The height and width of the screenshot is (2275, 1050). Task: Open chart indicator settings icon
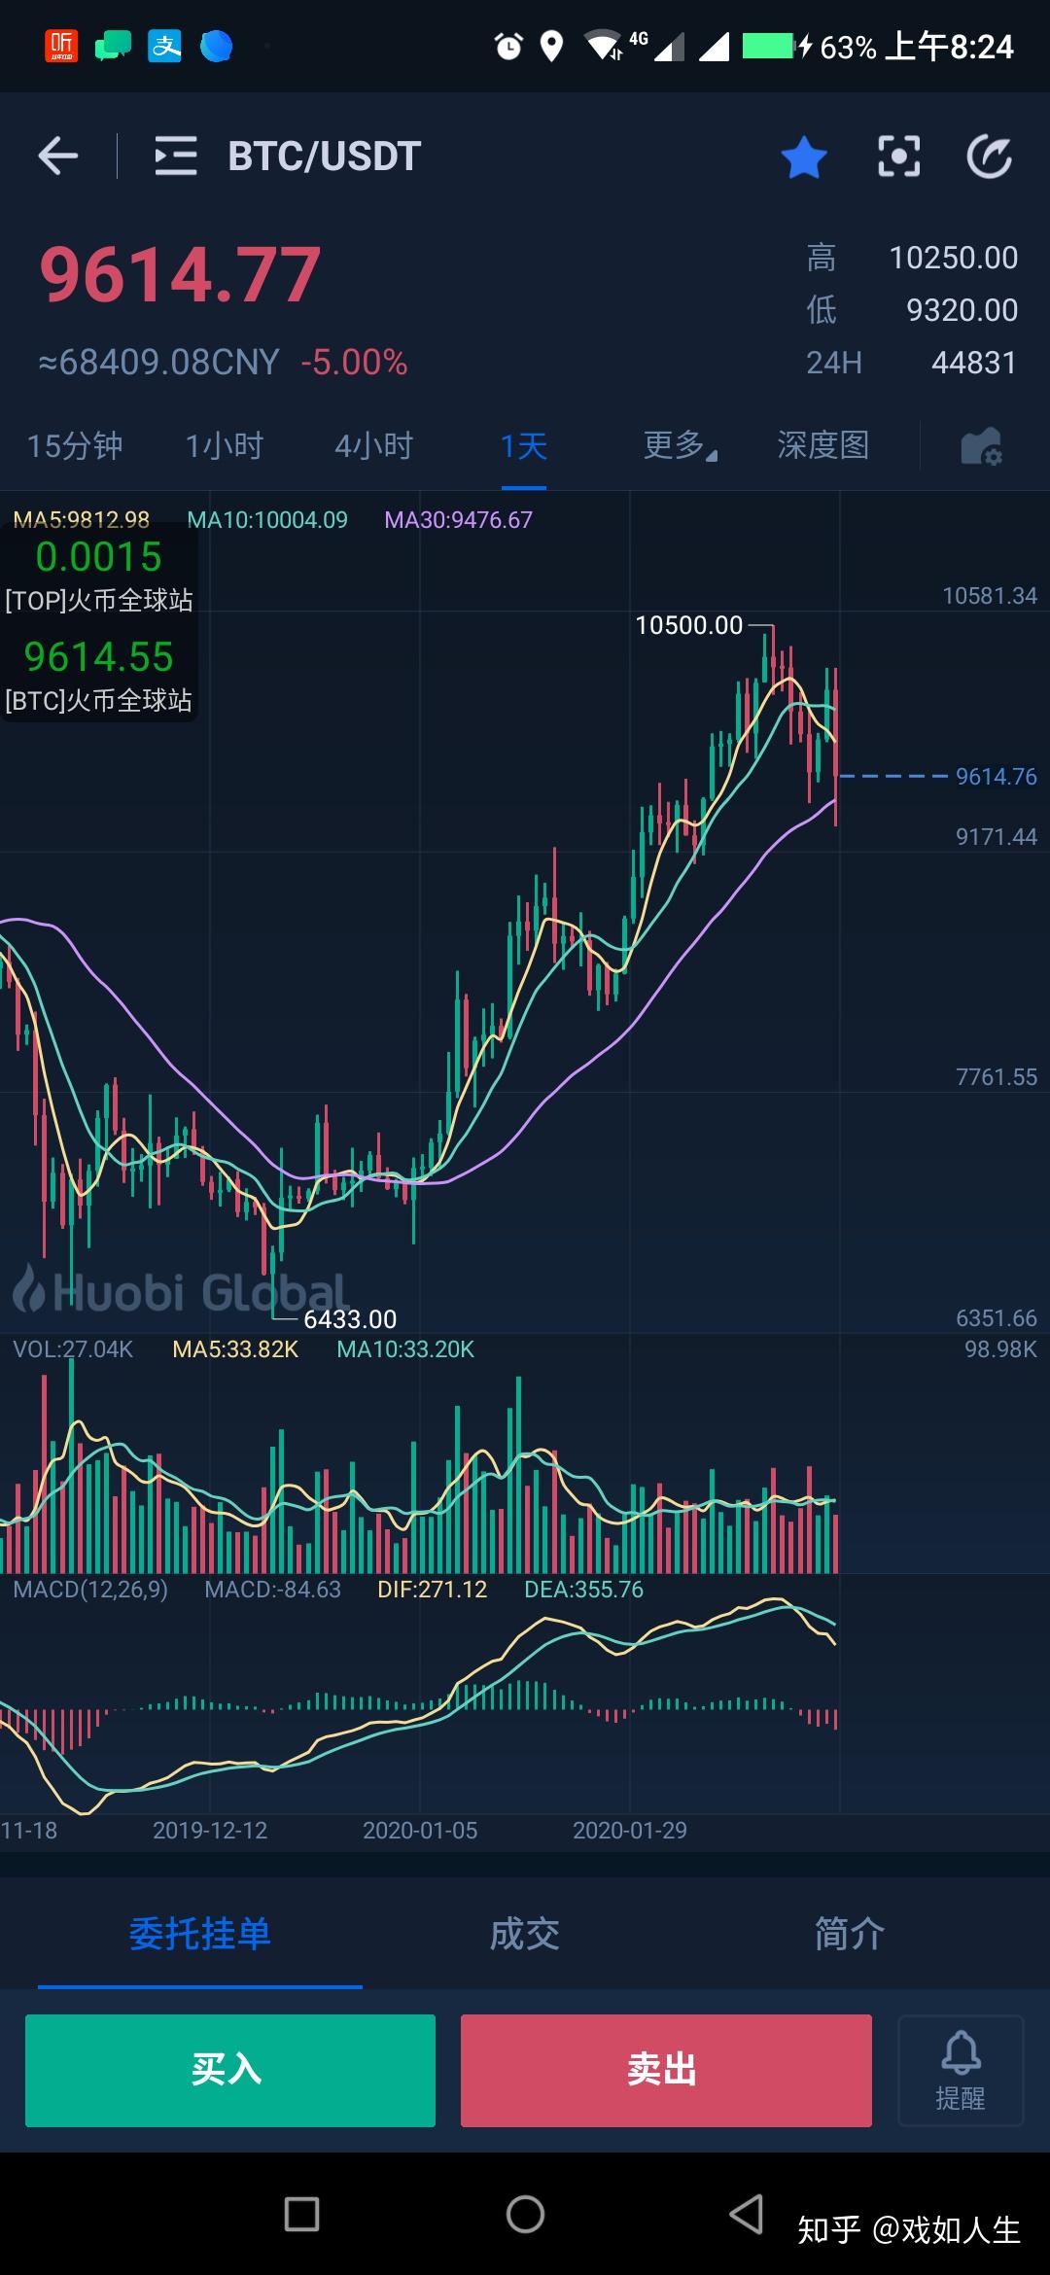click(x=981, y=446)
